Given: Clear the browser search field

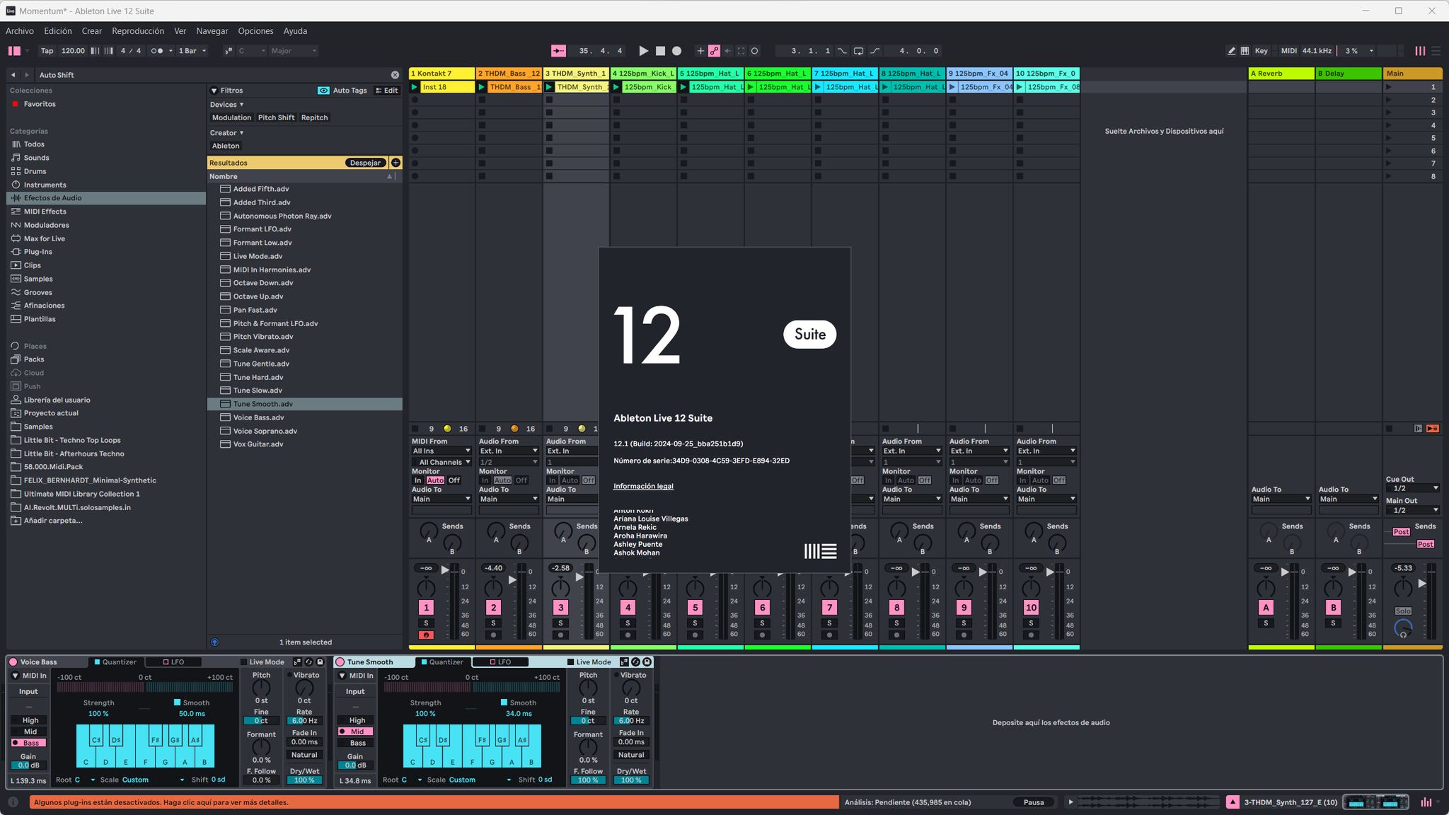Looking at the screenshot, I should [395, 75].
